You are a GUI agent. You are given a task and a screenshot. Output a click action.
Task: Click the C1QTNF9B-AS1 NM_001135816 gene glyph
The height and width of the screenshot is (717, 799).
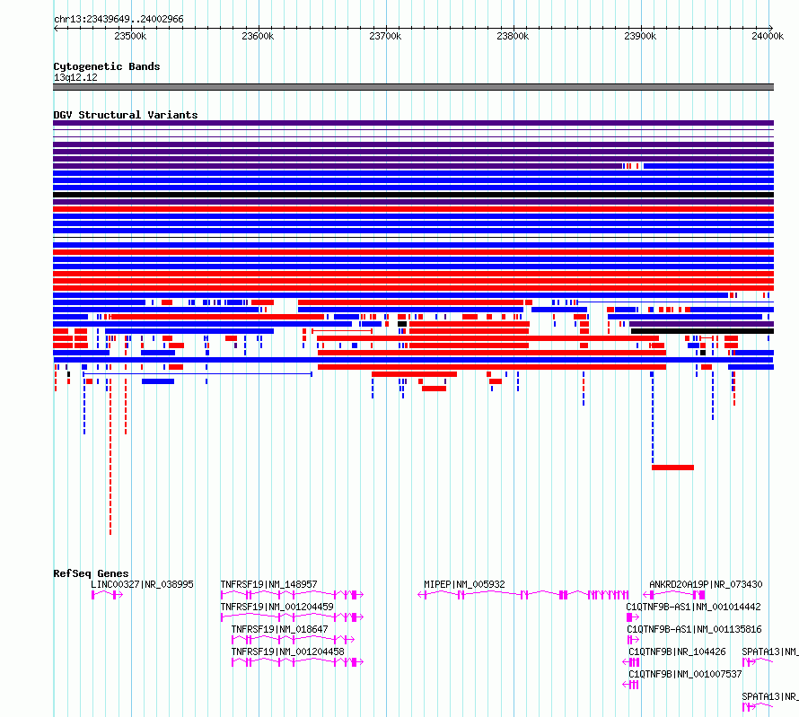click(633, 640)
